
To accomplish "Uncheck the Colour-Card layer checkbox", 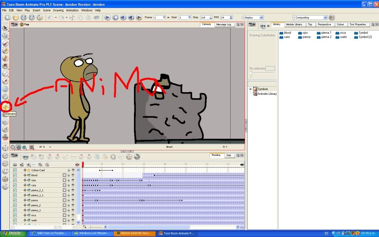I will pos(15,170).
